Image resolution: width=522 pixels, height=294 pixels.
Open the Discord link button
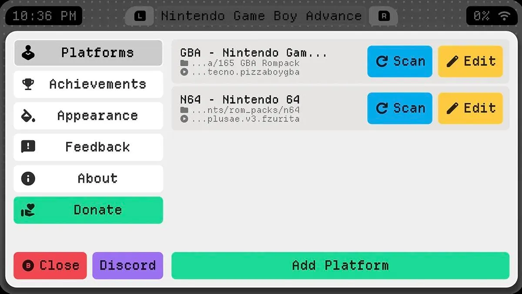coord(128,265)
